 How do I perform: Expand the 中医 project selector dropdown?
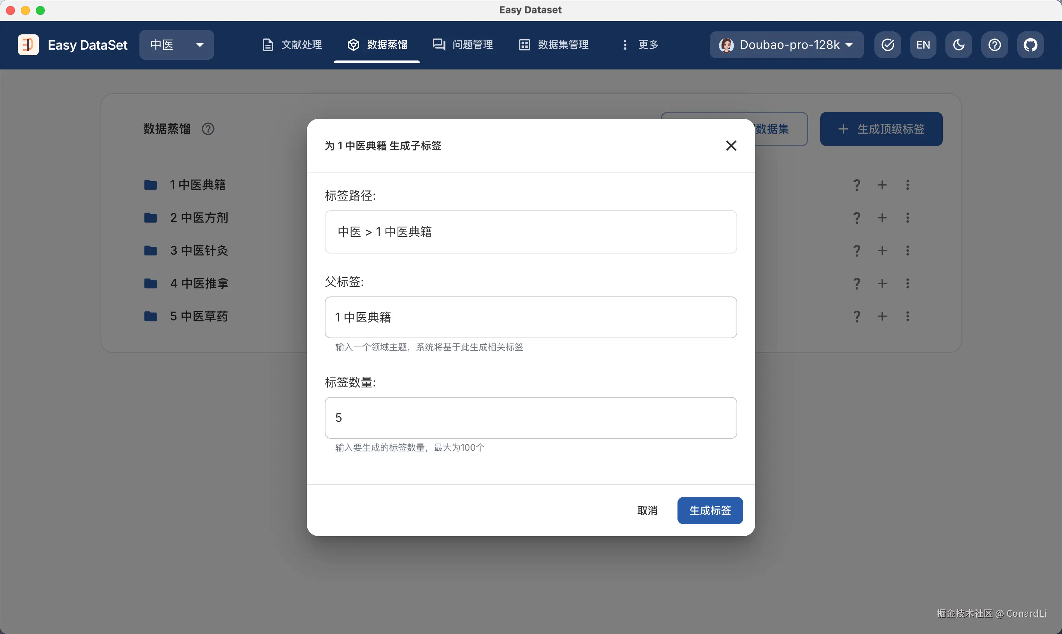[176, 45]
